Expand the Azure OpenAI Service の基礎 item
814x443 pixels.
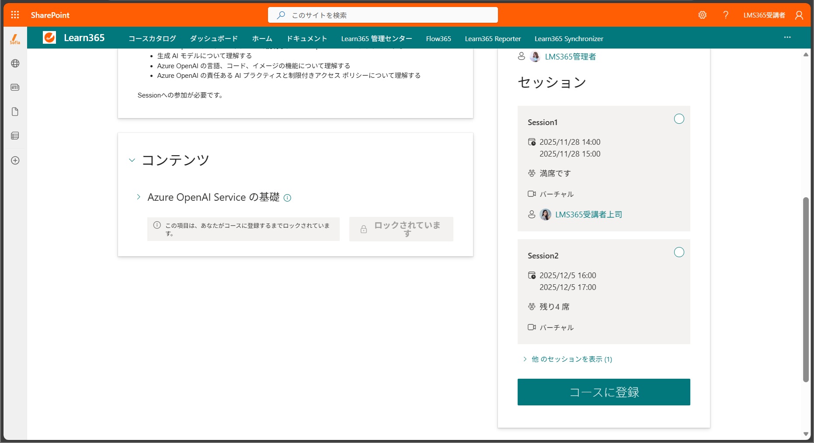(x=139, y=197)
